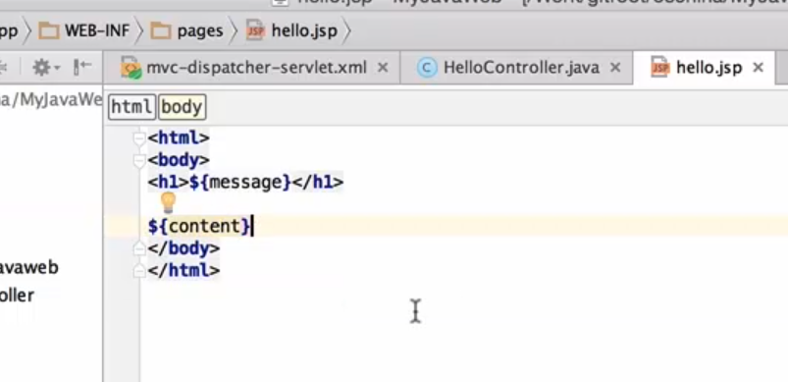This screenshot has height=382, width=788.
Task: Click hello.jsp in the navigation bar
Action: point(304,31)
